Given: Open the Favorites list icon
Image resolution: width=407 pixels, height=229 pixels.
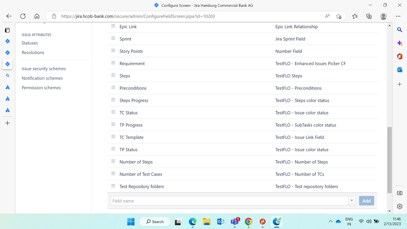Looking at the screenshot, I should [355, 16].
